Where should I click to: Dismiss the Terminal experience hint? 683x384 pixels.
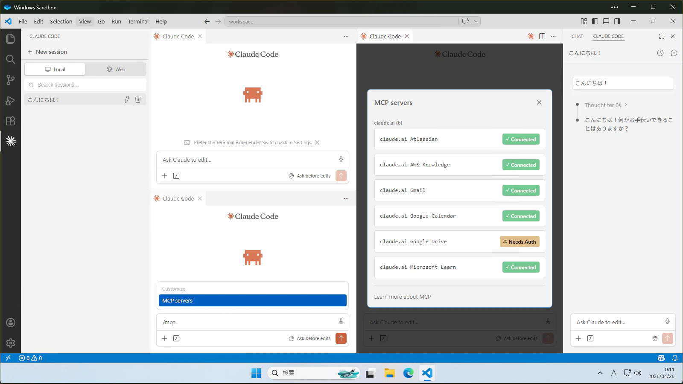click(x=317, y=143)
